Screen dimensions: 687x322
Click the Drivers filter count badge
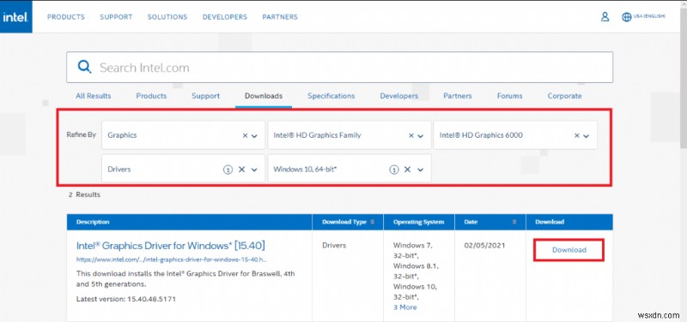[x=228, y=170]
